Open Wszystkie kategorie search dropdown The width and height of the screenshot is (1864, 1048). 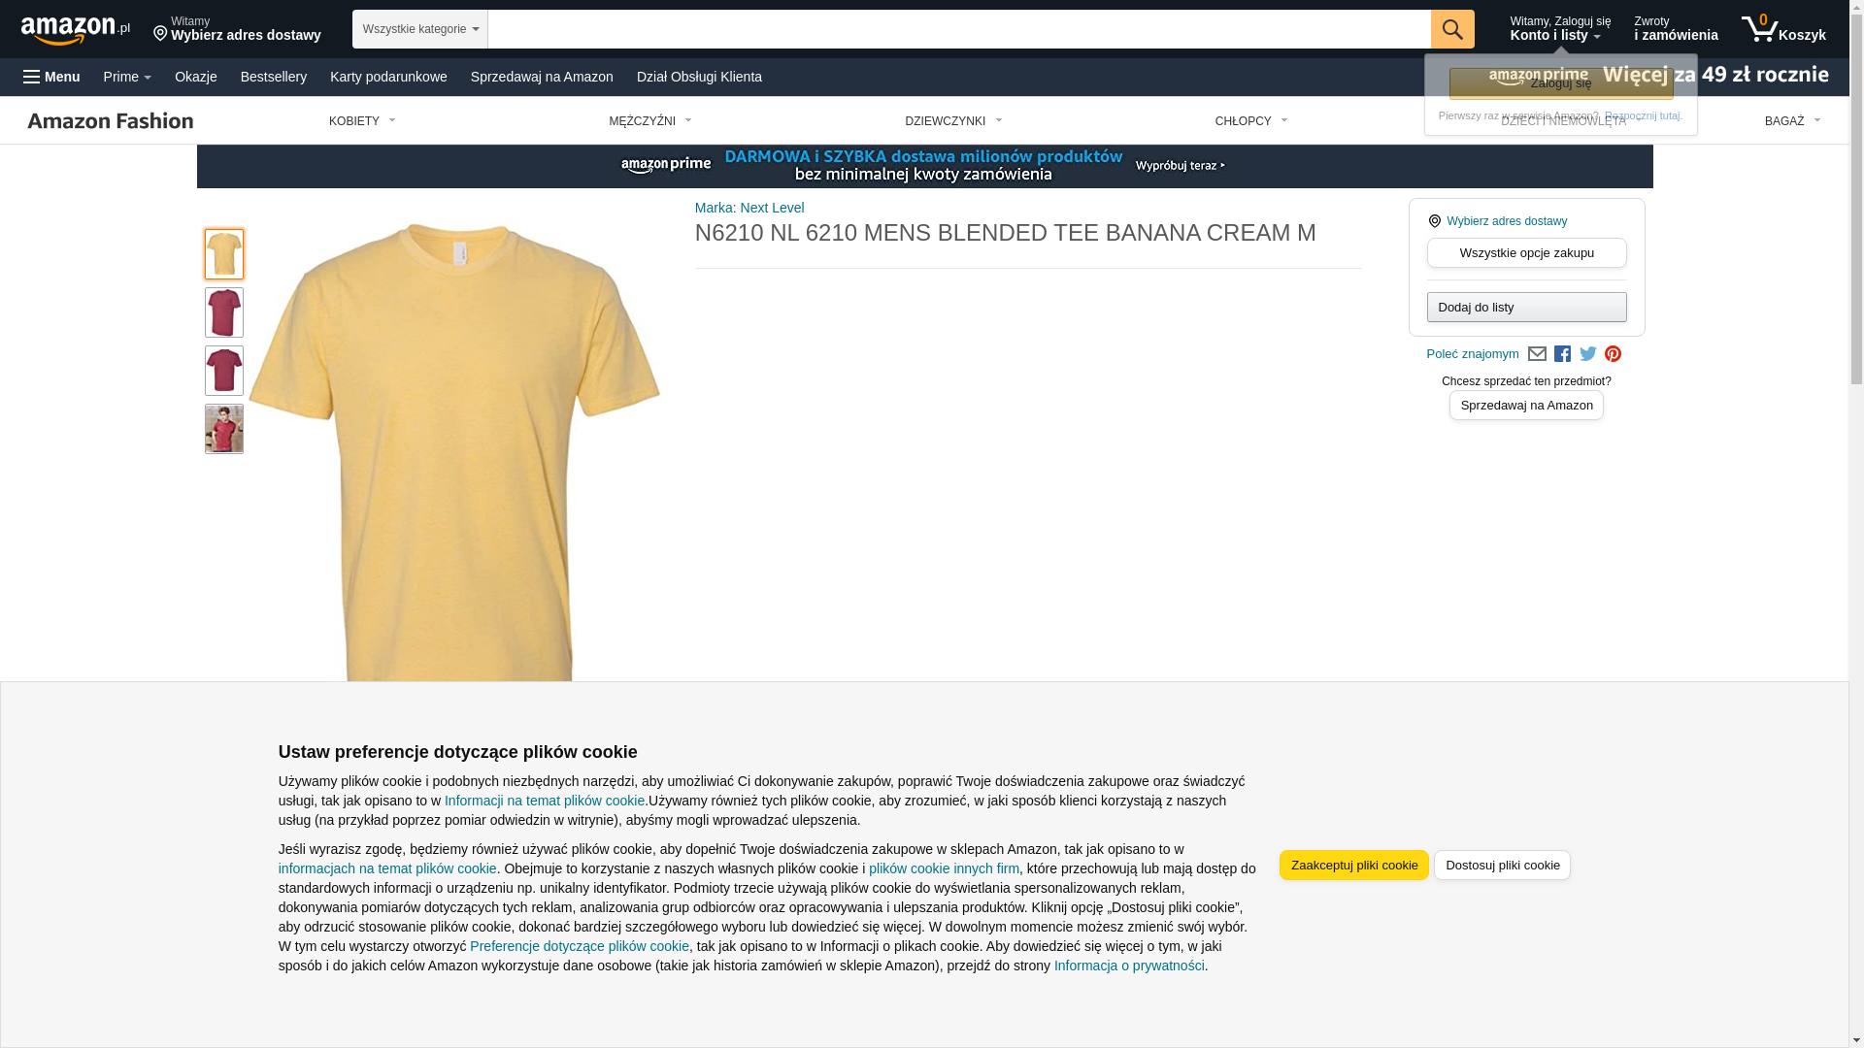(x=420, y=29)
